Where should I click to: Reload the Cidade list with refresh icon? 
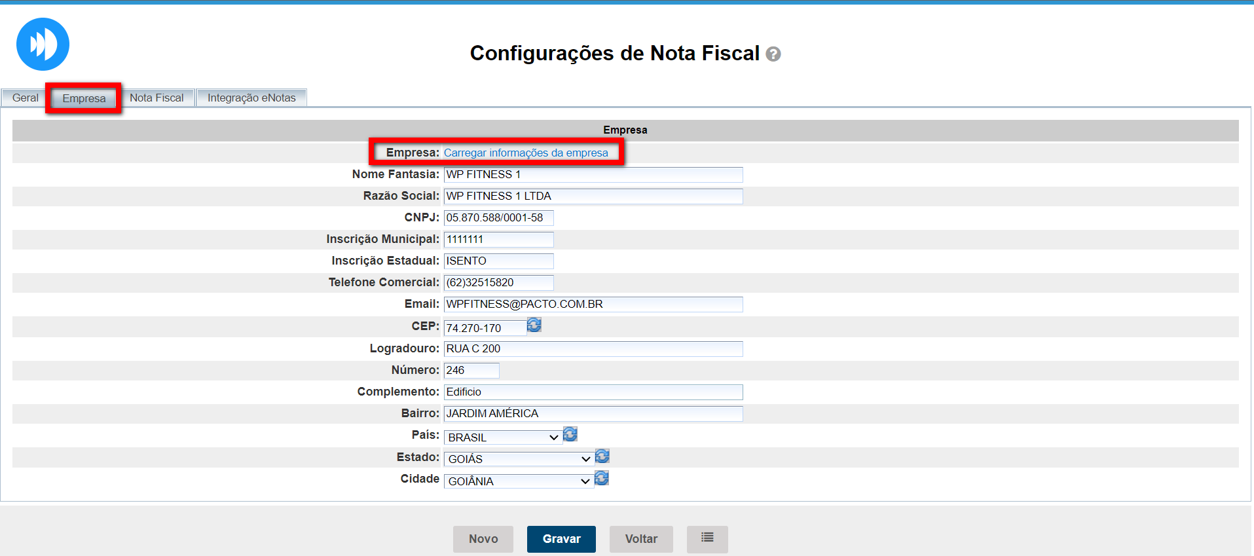[602, 478]
